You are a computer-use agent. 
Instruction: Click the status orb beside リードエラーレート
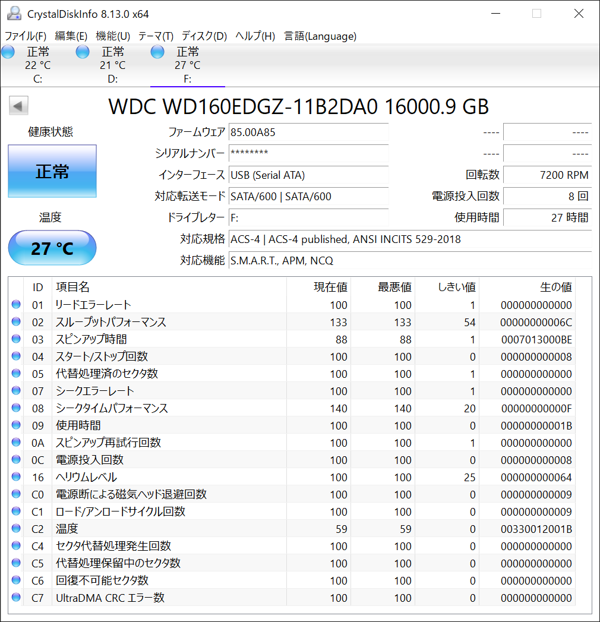16,305
